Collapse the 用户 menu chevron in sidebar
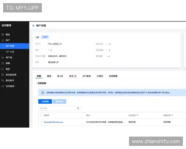 pyautogui.click(x=26, y=40)
